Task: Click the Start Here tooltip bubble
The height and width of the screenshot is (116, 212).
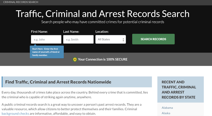Action: (x=47, y=52)
